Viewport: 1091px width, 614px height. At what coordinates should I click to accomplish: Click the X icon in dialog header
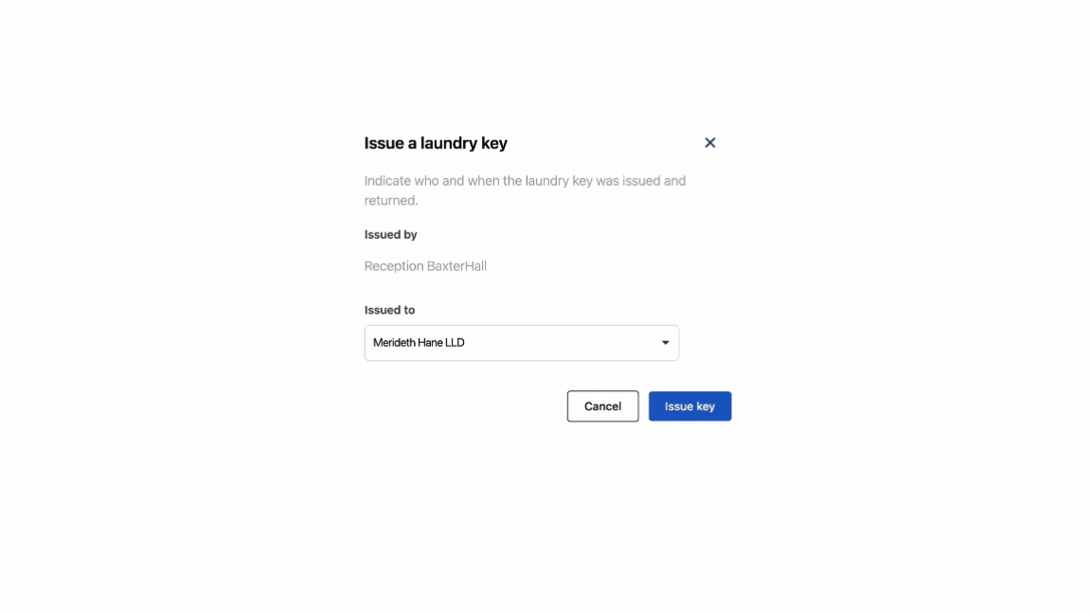[709, 143]
